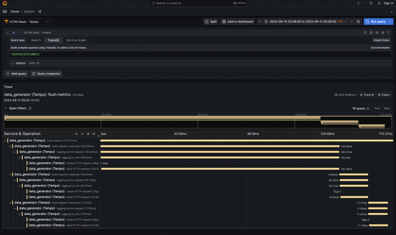Open the time range picker
The image size is (396, 235).
point(306,22)
